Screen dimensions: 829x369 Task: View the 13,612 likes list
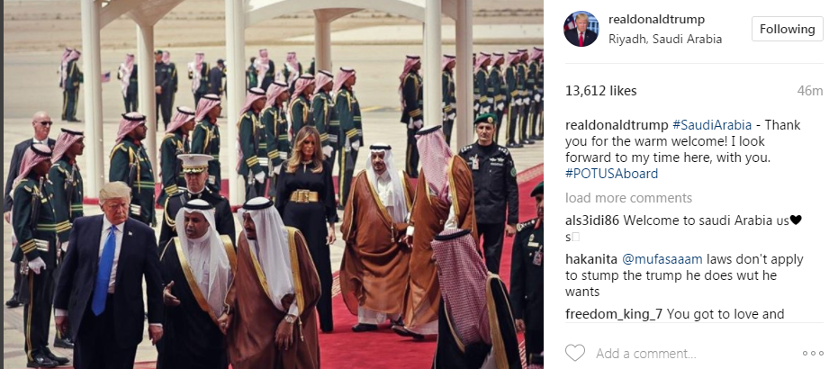click(600, 91)
